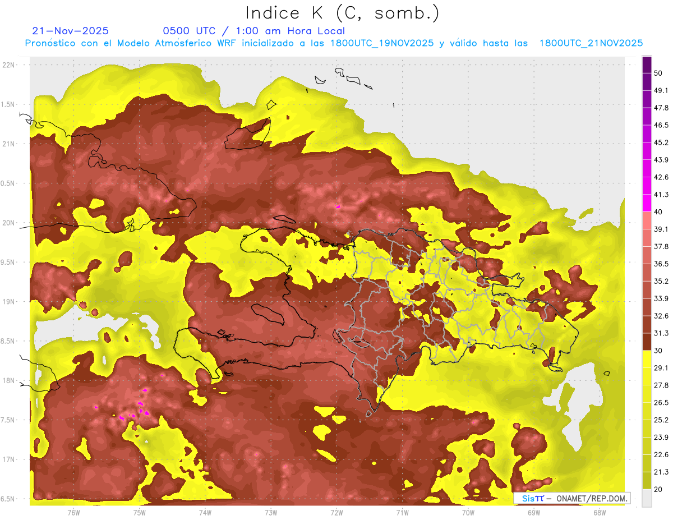This screenshot has height=520, width=673.
Task: Select the "31.3" color scale value
Action: [x=661, y=333]
